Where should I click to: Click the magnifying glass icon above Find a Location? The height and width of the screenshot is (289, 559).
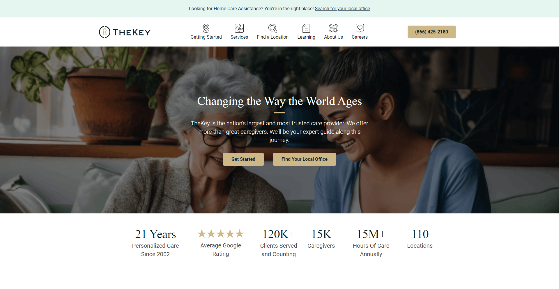click(273, 28)
